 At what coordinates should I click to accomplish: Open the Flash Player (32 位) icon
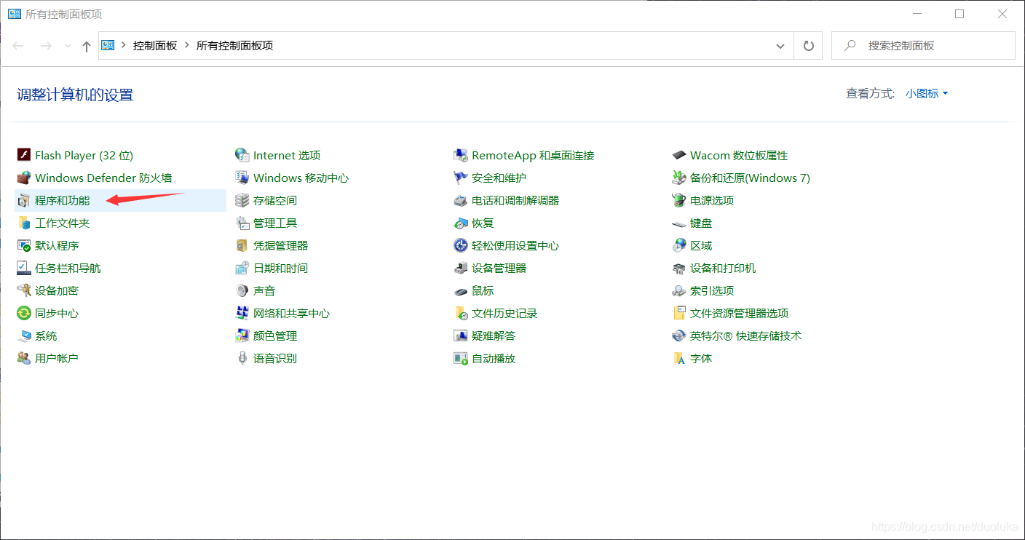24,155
